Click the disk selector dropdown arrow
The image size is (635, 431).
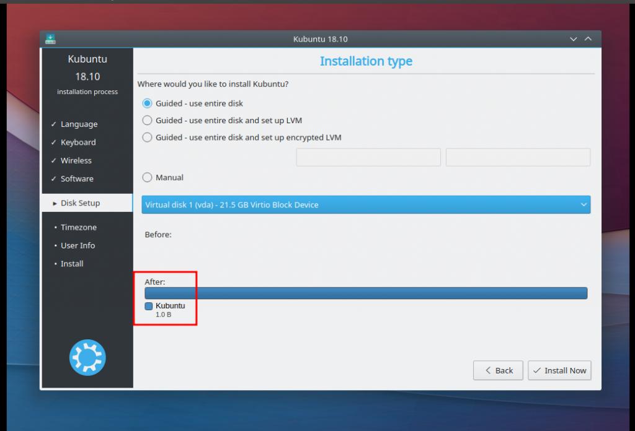tap(583, 205)
